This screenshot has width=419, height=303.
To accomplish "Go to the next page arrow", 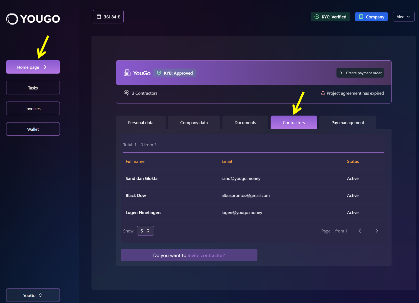I will click(377, 231).
